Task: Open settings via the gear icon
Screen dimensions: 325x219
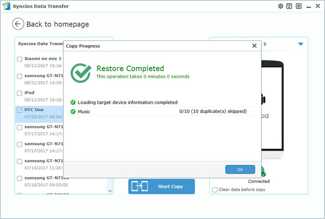Action: pyautogui.click(x=280, y=6)
